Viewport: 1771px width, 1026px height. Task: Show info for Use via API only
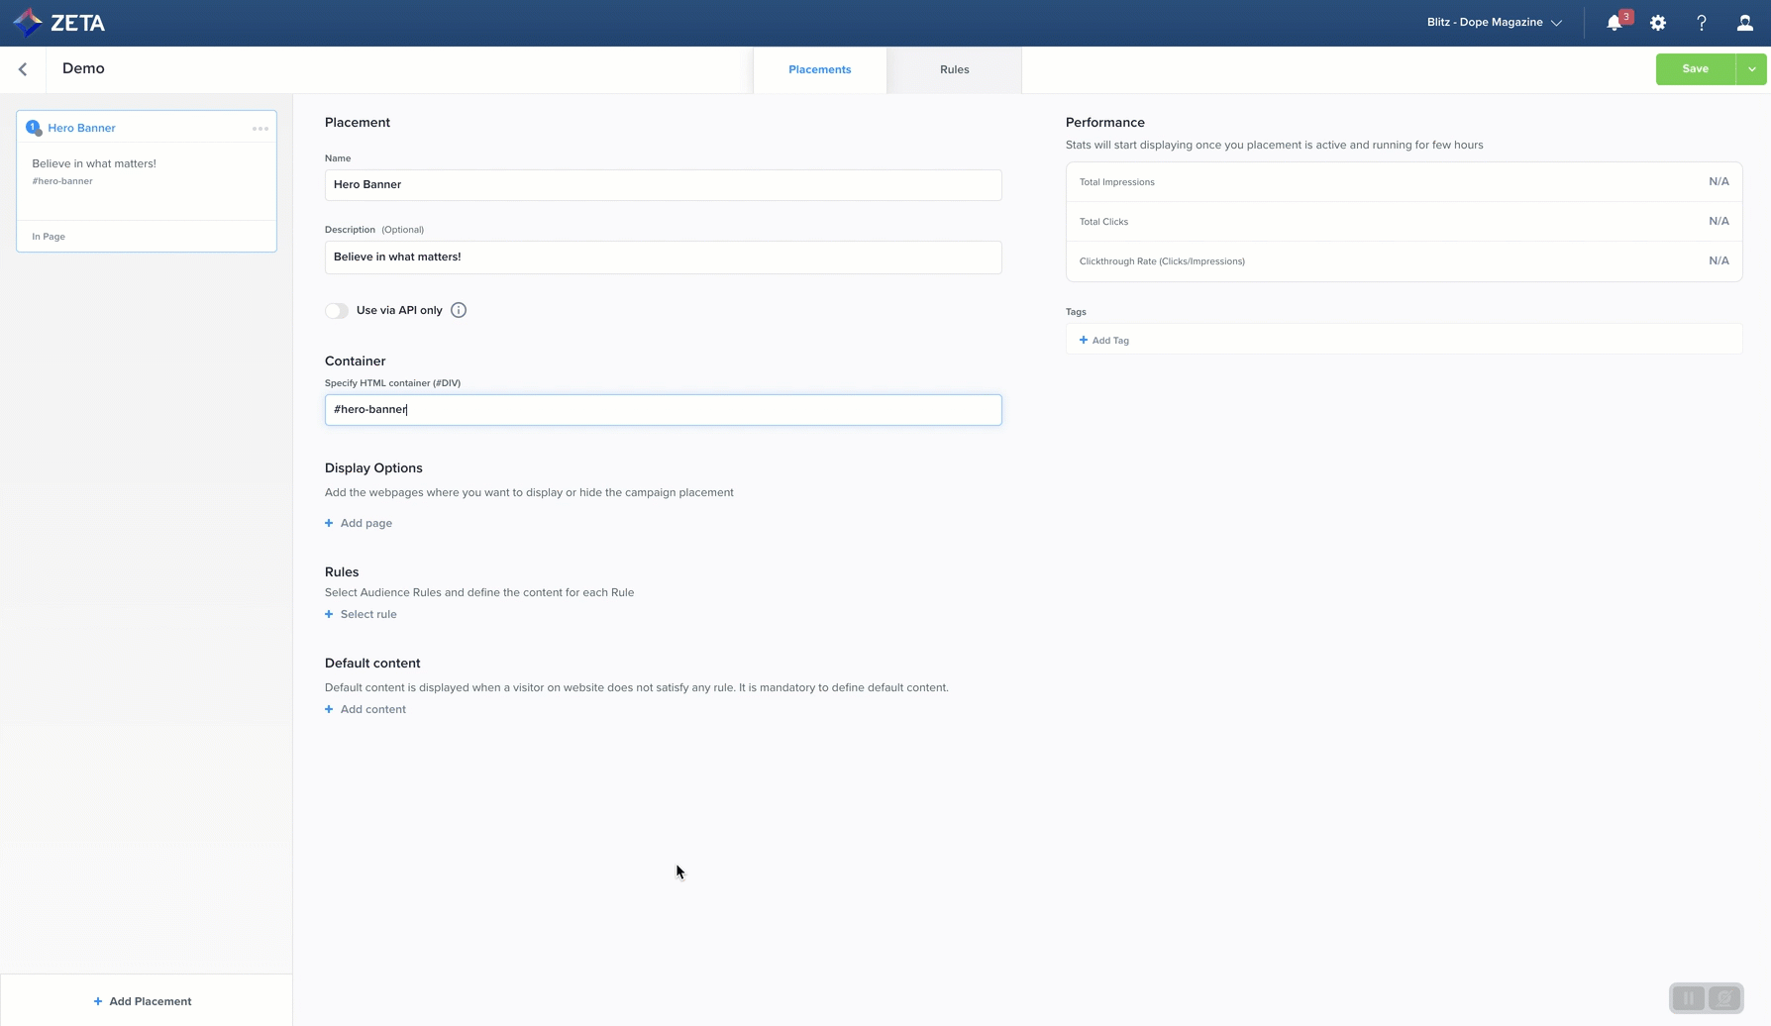(x=459, y=310)
